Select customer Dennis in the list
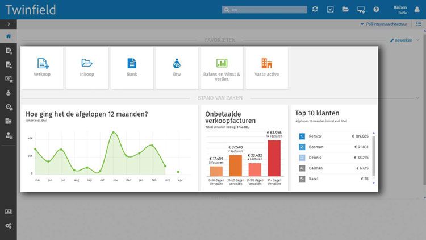 (333, 158)
